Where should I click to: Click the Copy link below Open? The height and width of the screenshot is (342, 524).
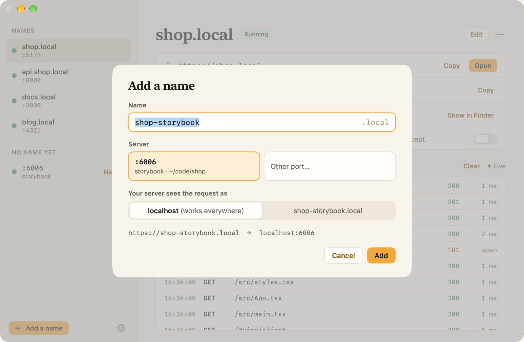[485, 90]
